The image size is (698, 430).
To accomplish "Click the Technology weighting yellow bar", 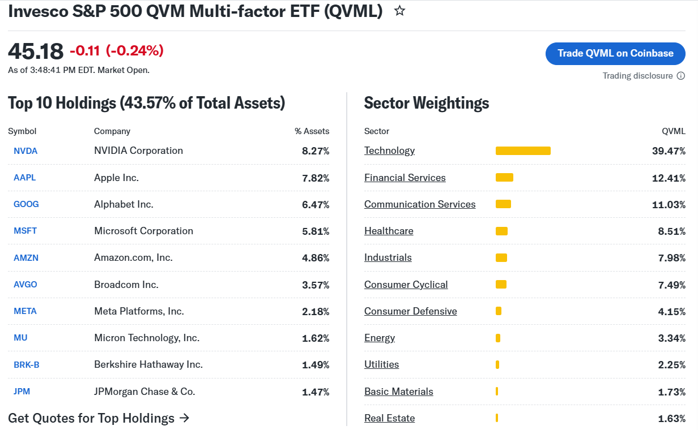I will (x=523, y=150).
